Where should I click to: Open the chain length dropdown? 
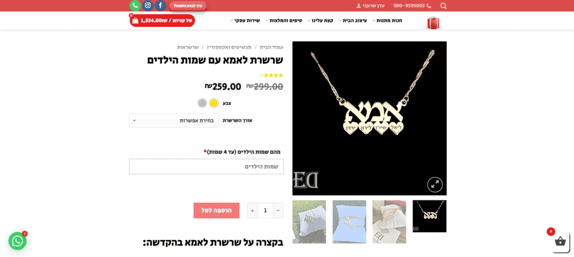tap(174, 120)
